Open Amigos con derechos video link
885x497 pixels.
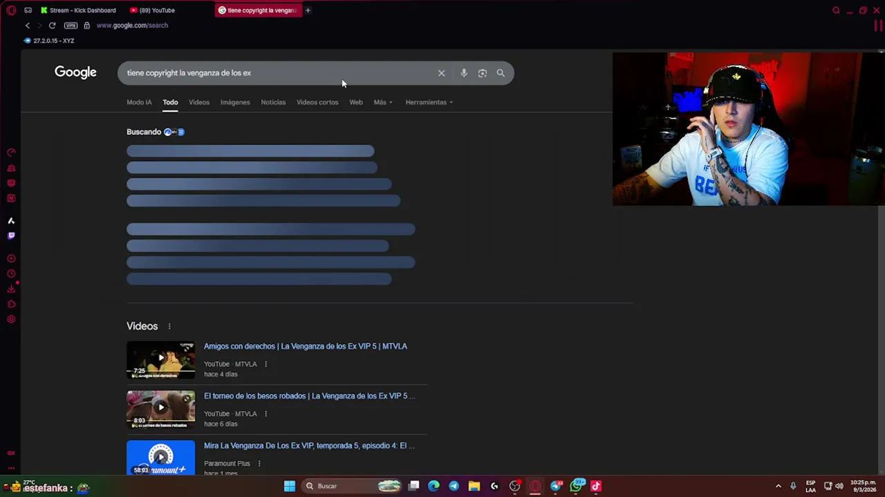pyautogui.click(x=306, y=347)
